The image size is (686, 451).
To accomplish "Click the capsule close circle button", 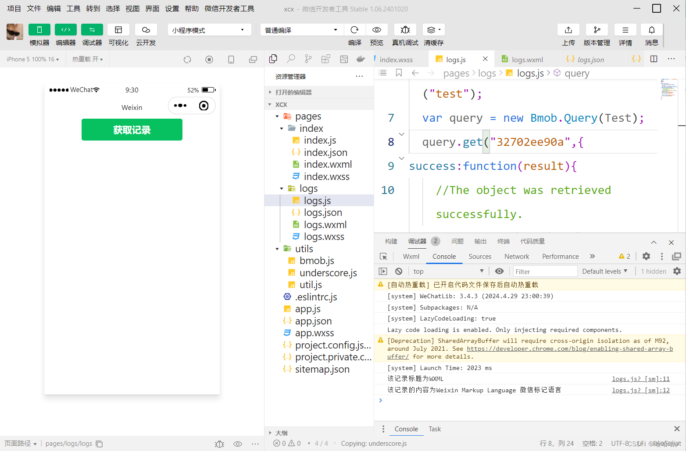I will tap(204, 106).
